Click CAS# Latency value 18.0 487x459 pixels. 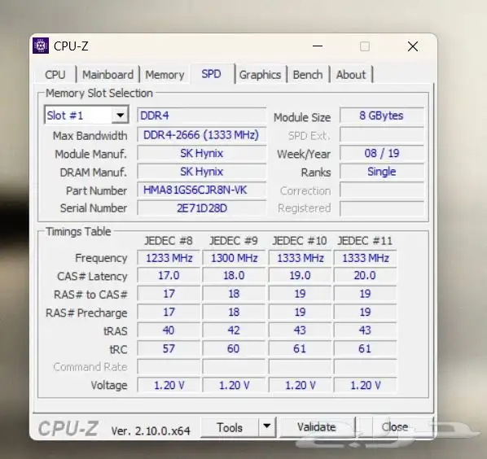click(x=234, y=276)
